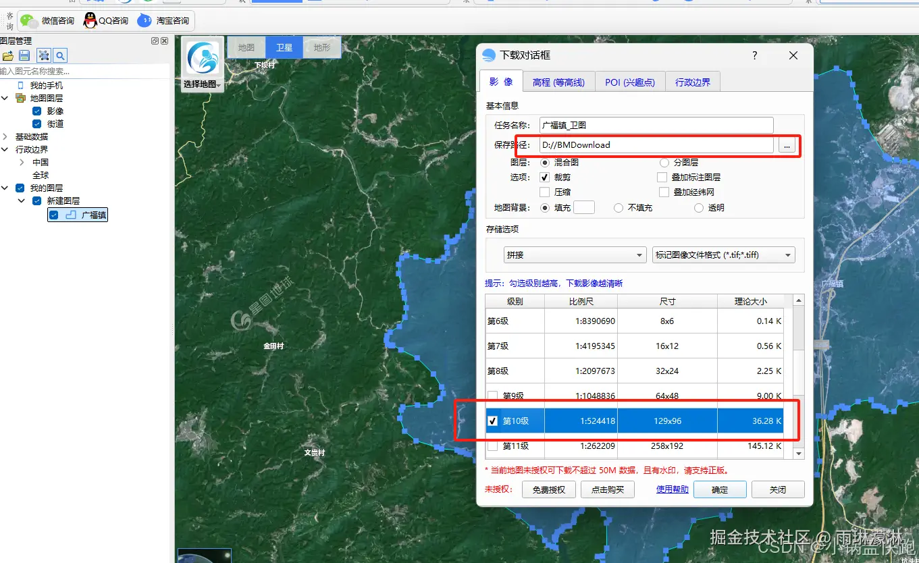Switch to the 影像 tab
Screen dimensions: 919x563
click(x=501, y=82)
